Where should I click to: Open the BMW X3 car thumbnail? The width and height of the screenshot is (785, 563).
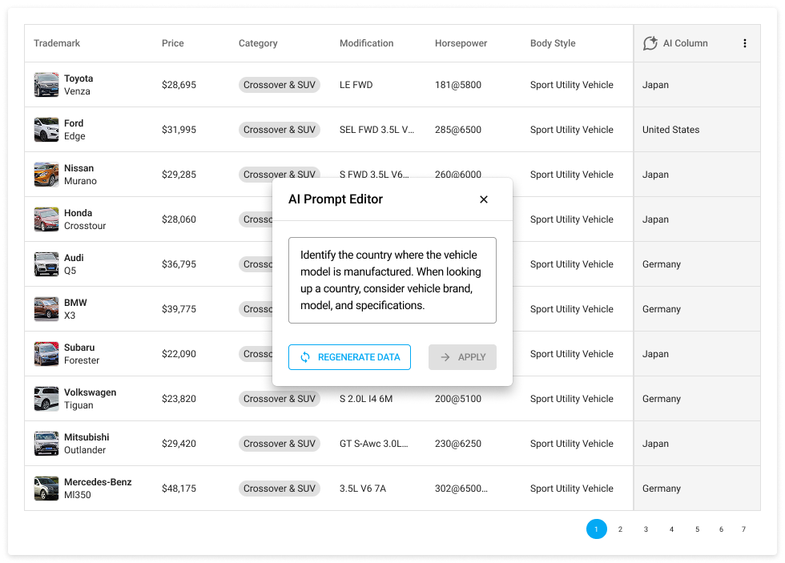tap(46, 309)
